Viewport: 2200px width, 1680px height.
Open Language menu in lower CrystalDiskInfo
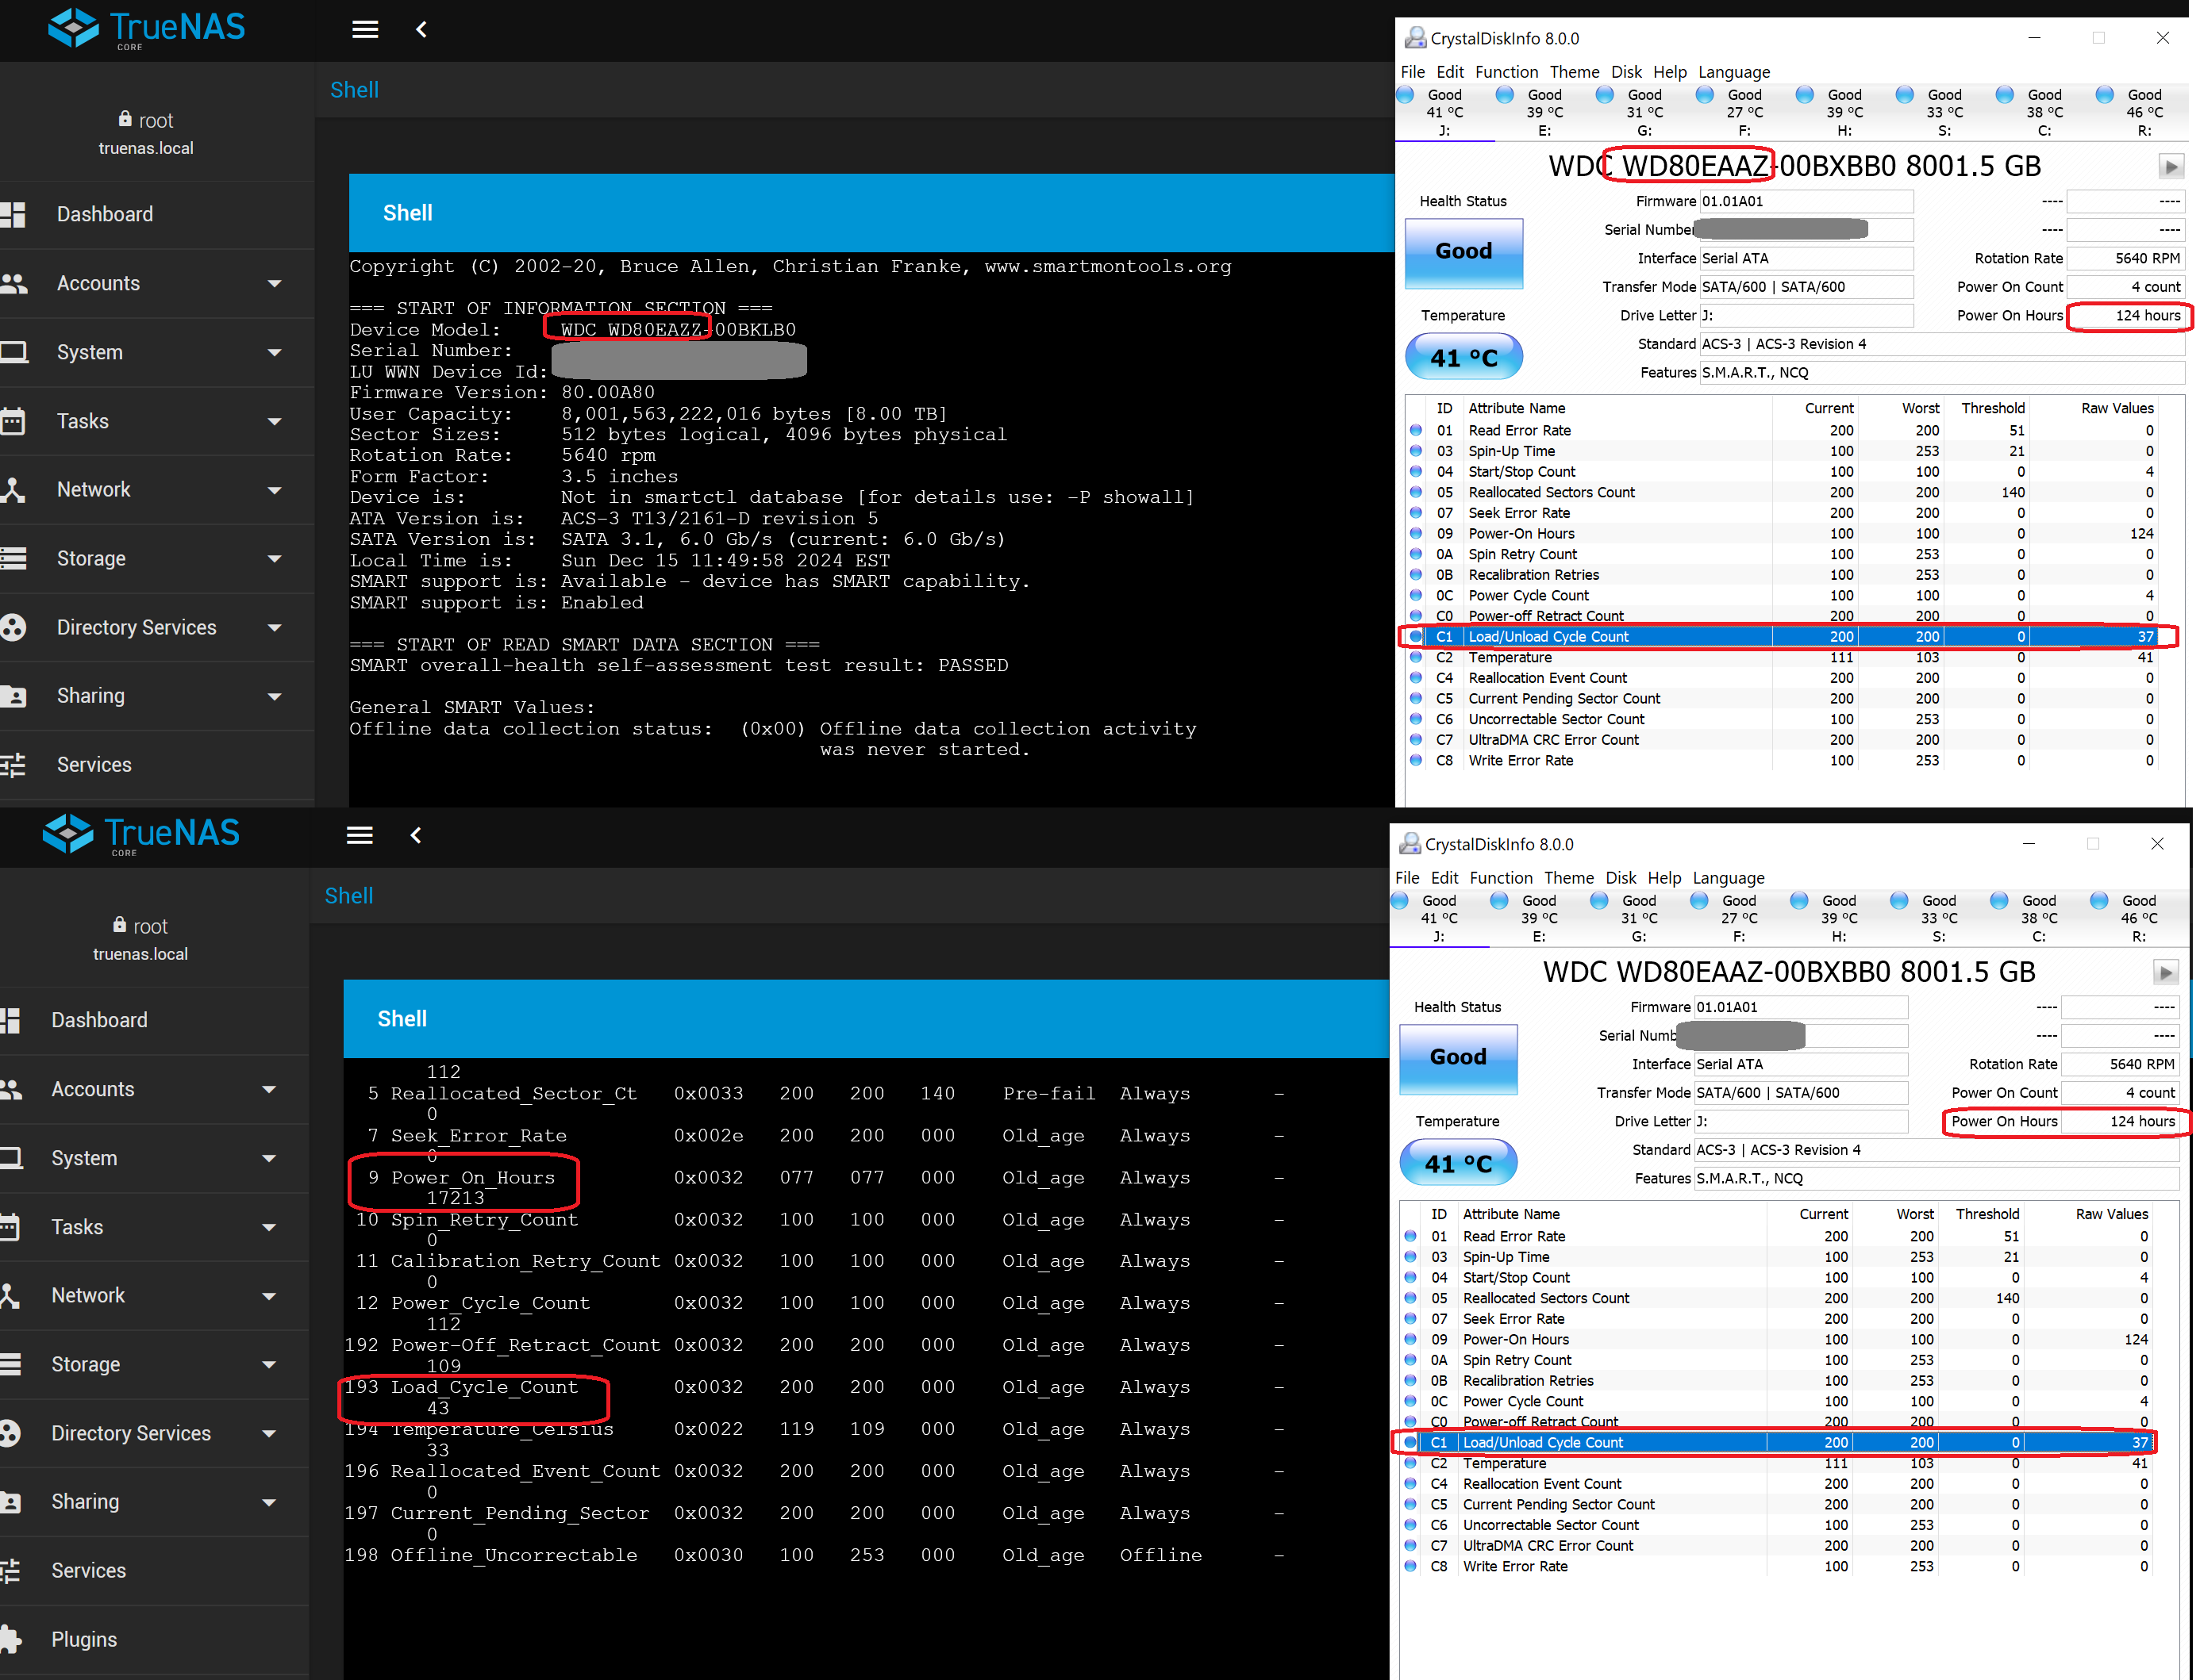1729,878
